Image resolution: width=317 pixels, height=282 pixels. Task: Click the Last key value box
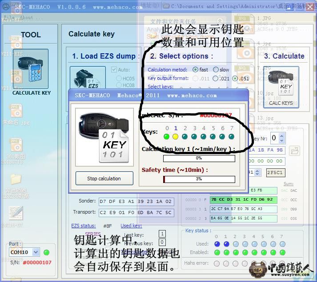pyautogui.click(x=162, y=234)
